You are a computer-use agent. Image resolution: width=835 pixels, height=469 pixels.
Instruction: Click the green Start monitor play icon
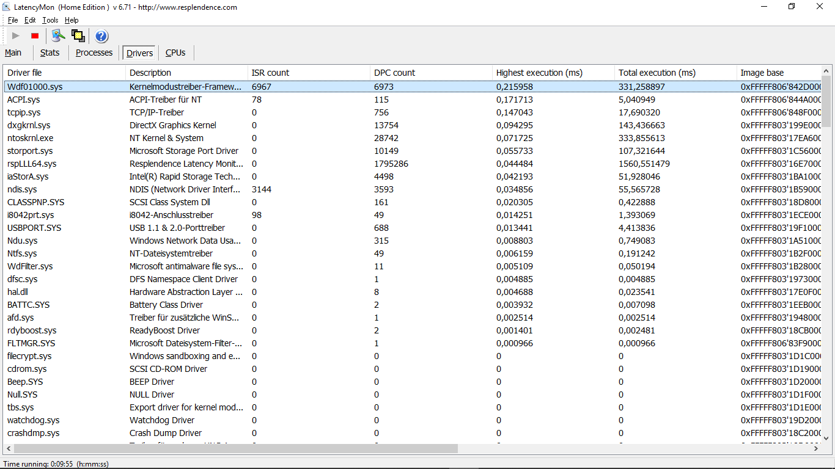coord(16,36)
